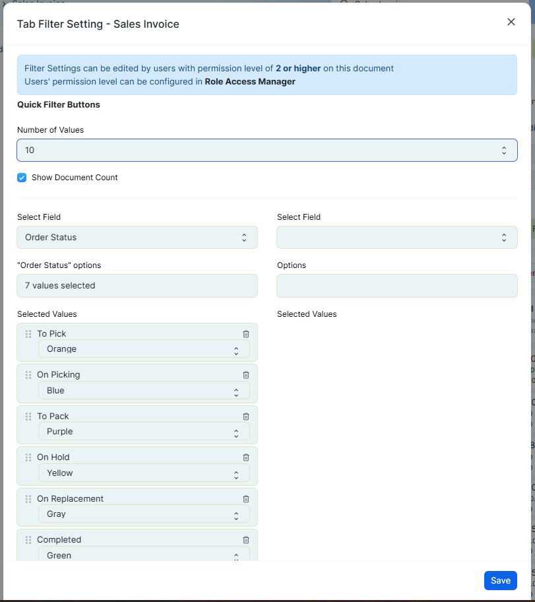Screen dimensions: 535x602
Task: Click drag handle next to On Hold
Action: click(x=28, y=457)
